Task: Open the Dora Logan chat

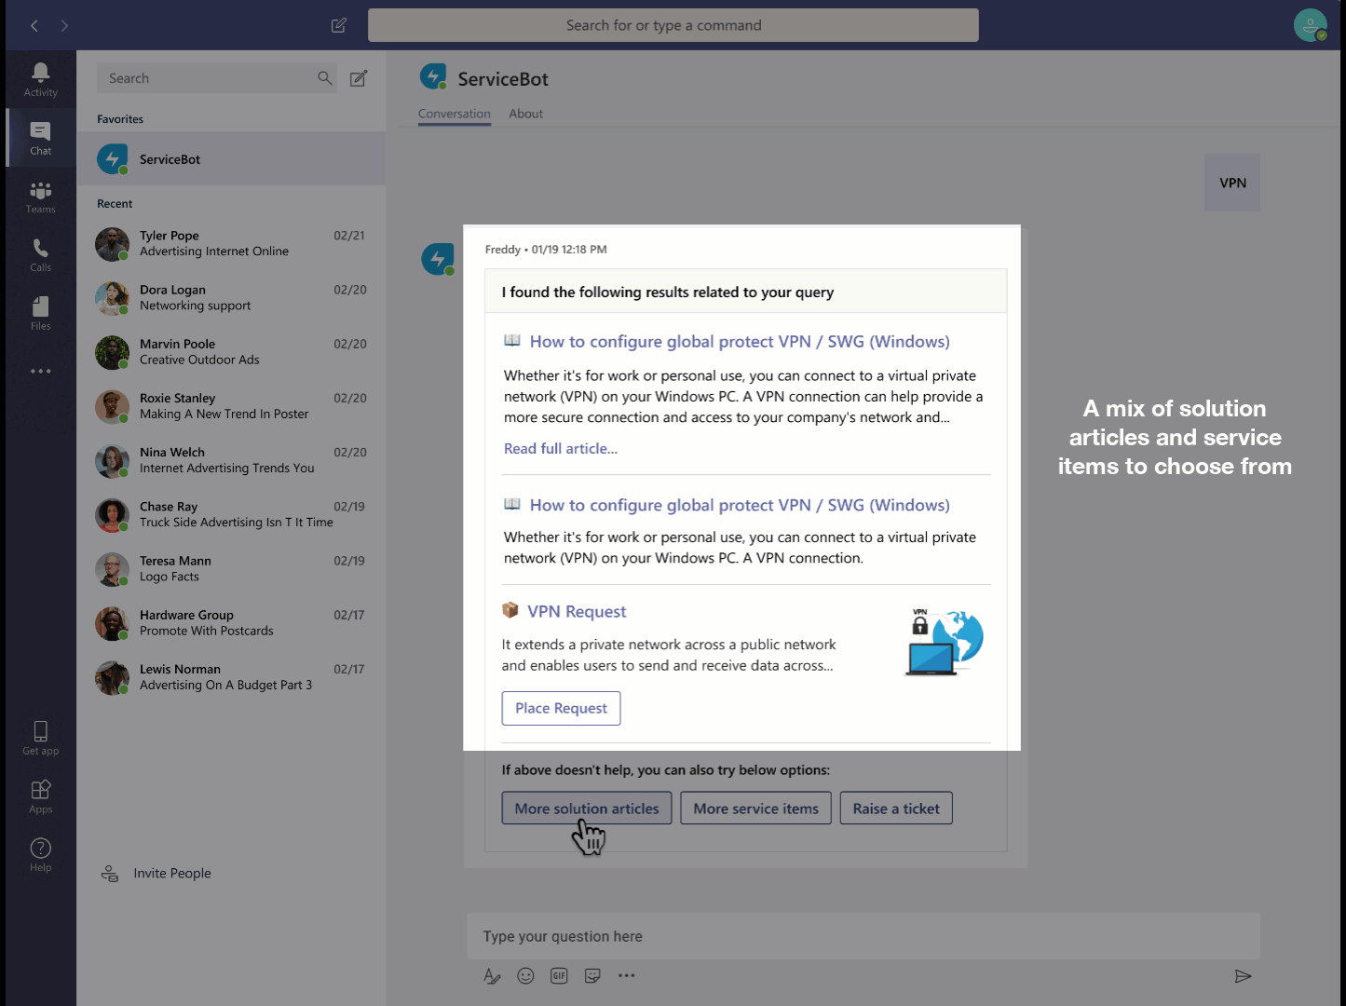Action: 231,298
